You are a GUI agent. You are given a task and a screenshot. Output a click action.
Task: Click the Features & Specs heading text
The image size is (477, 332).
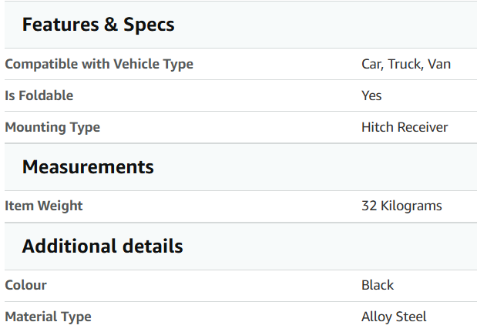[x=99, y=25]
